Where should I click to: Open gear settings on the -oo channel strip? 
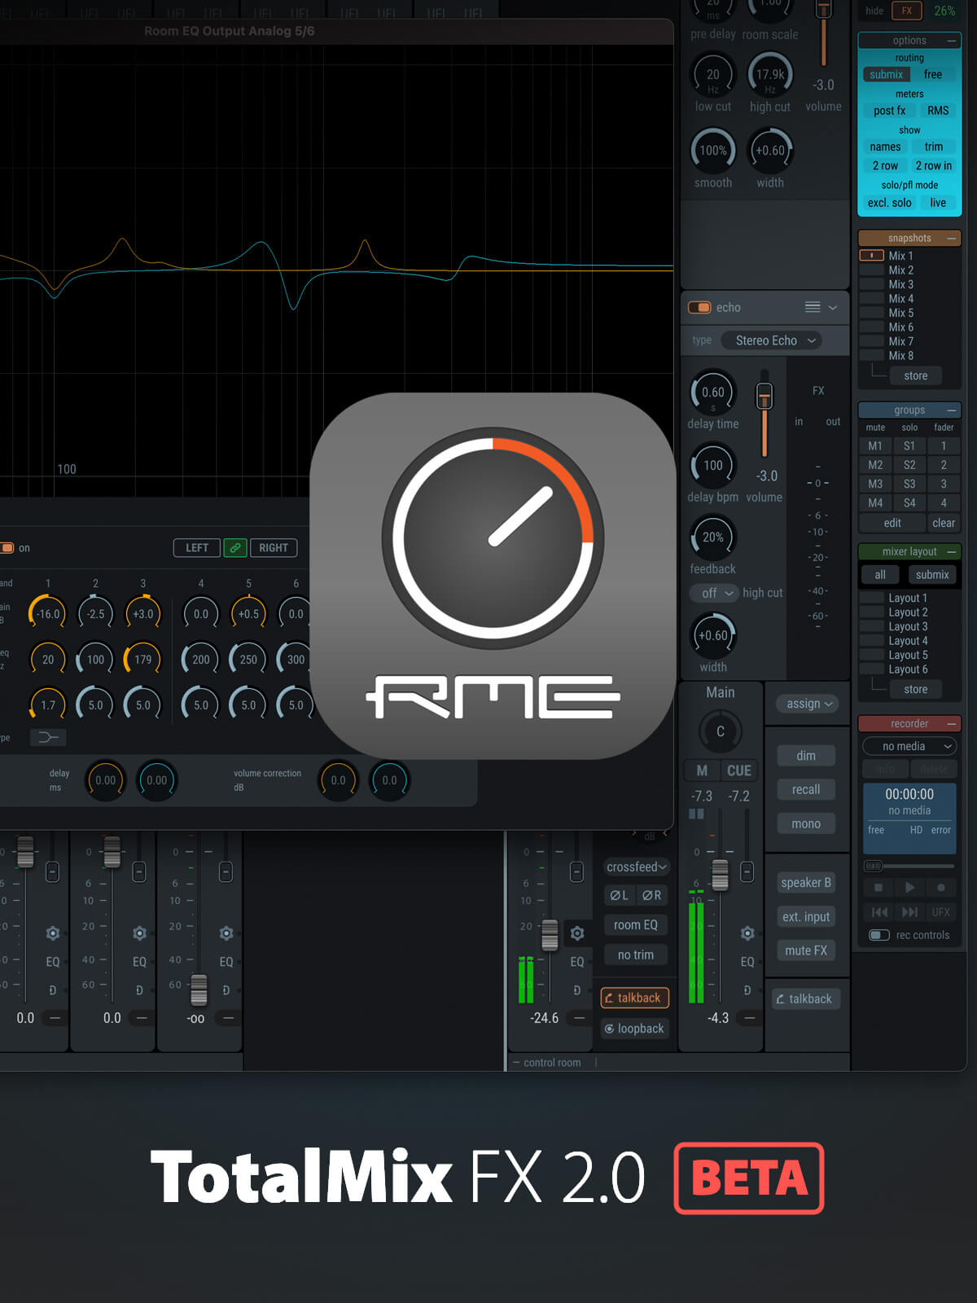(x=226, y=933)
